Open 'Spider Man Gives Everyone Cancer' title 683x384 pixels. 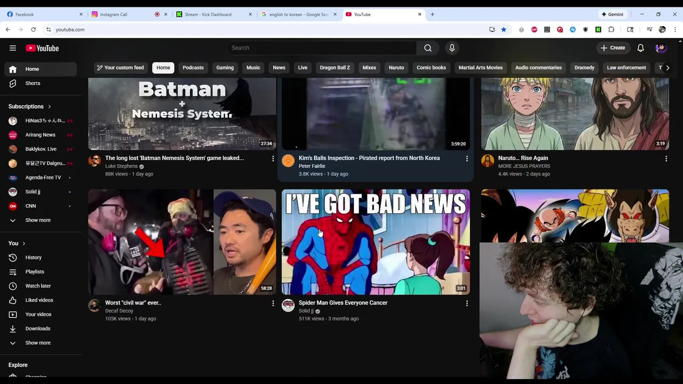343,303
